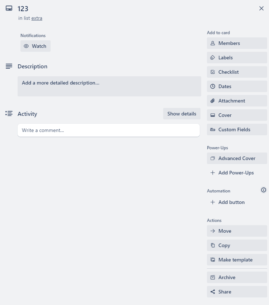
Task: Open the Cover options popup
Action: (237, 115)
